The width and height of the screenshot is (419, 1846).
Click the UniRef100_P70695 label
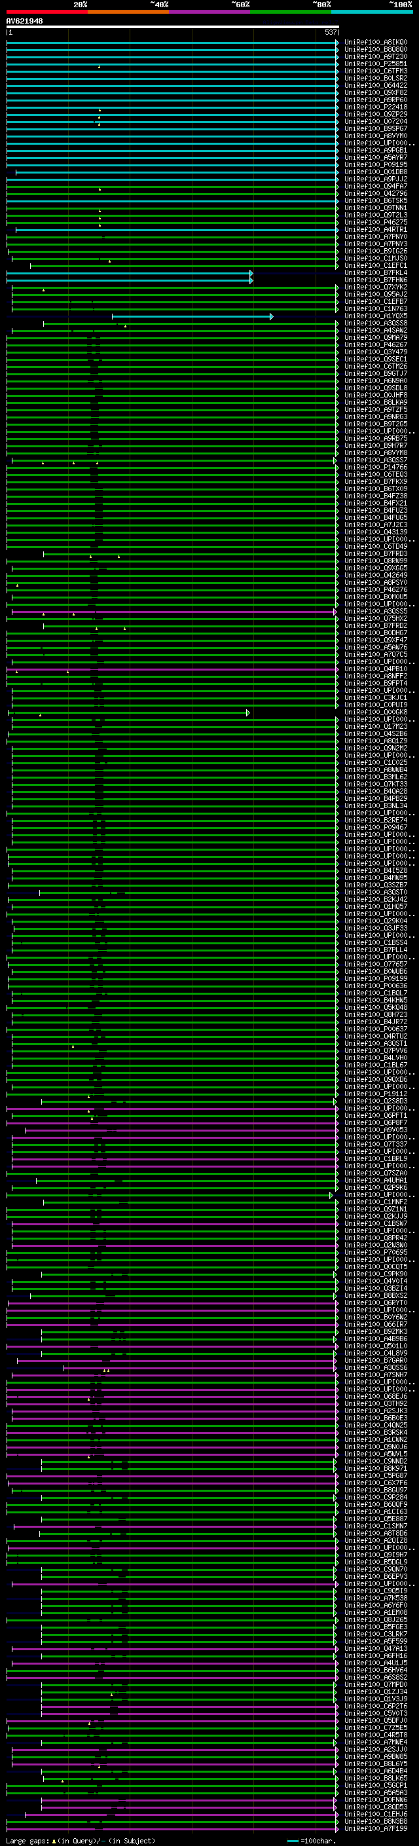376,1253
